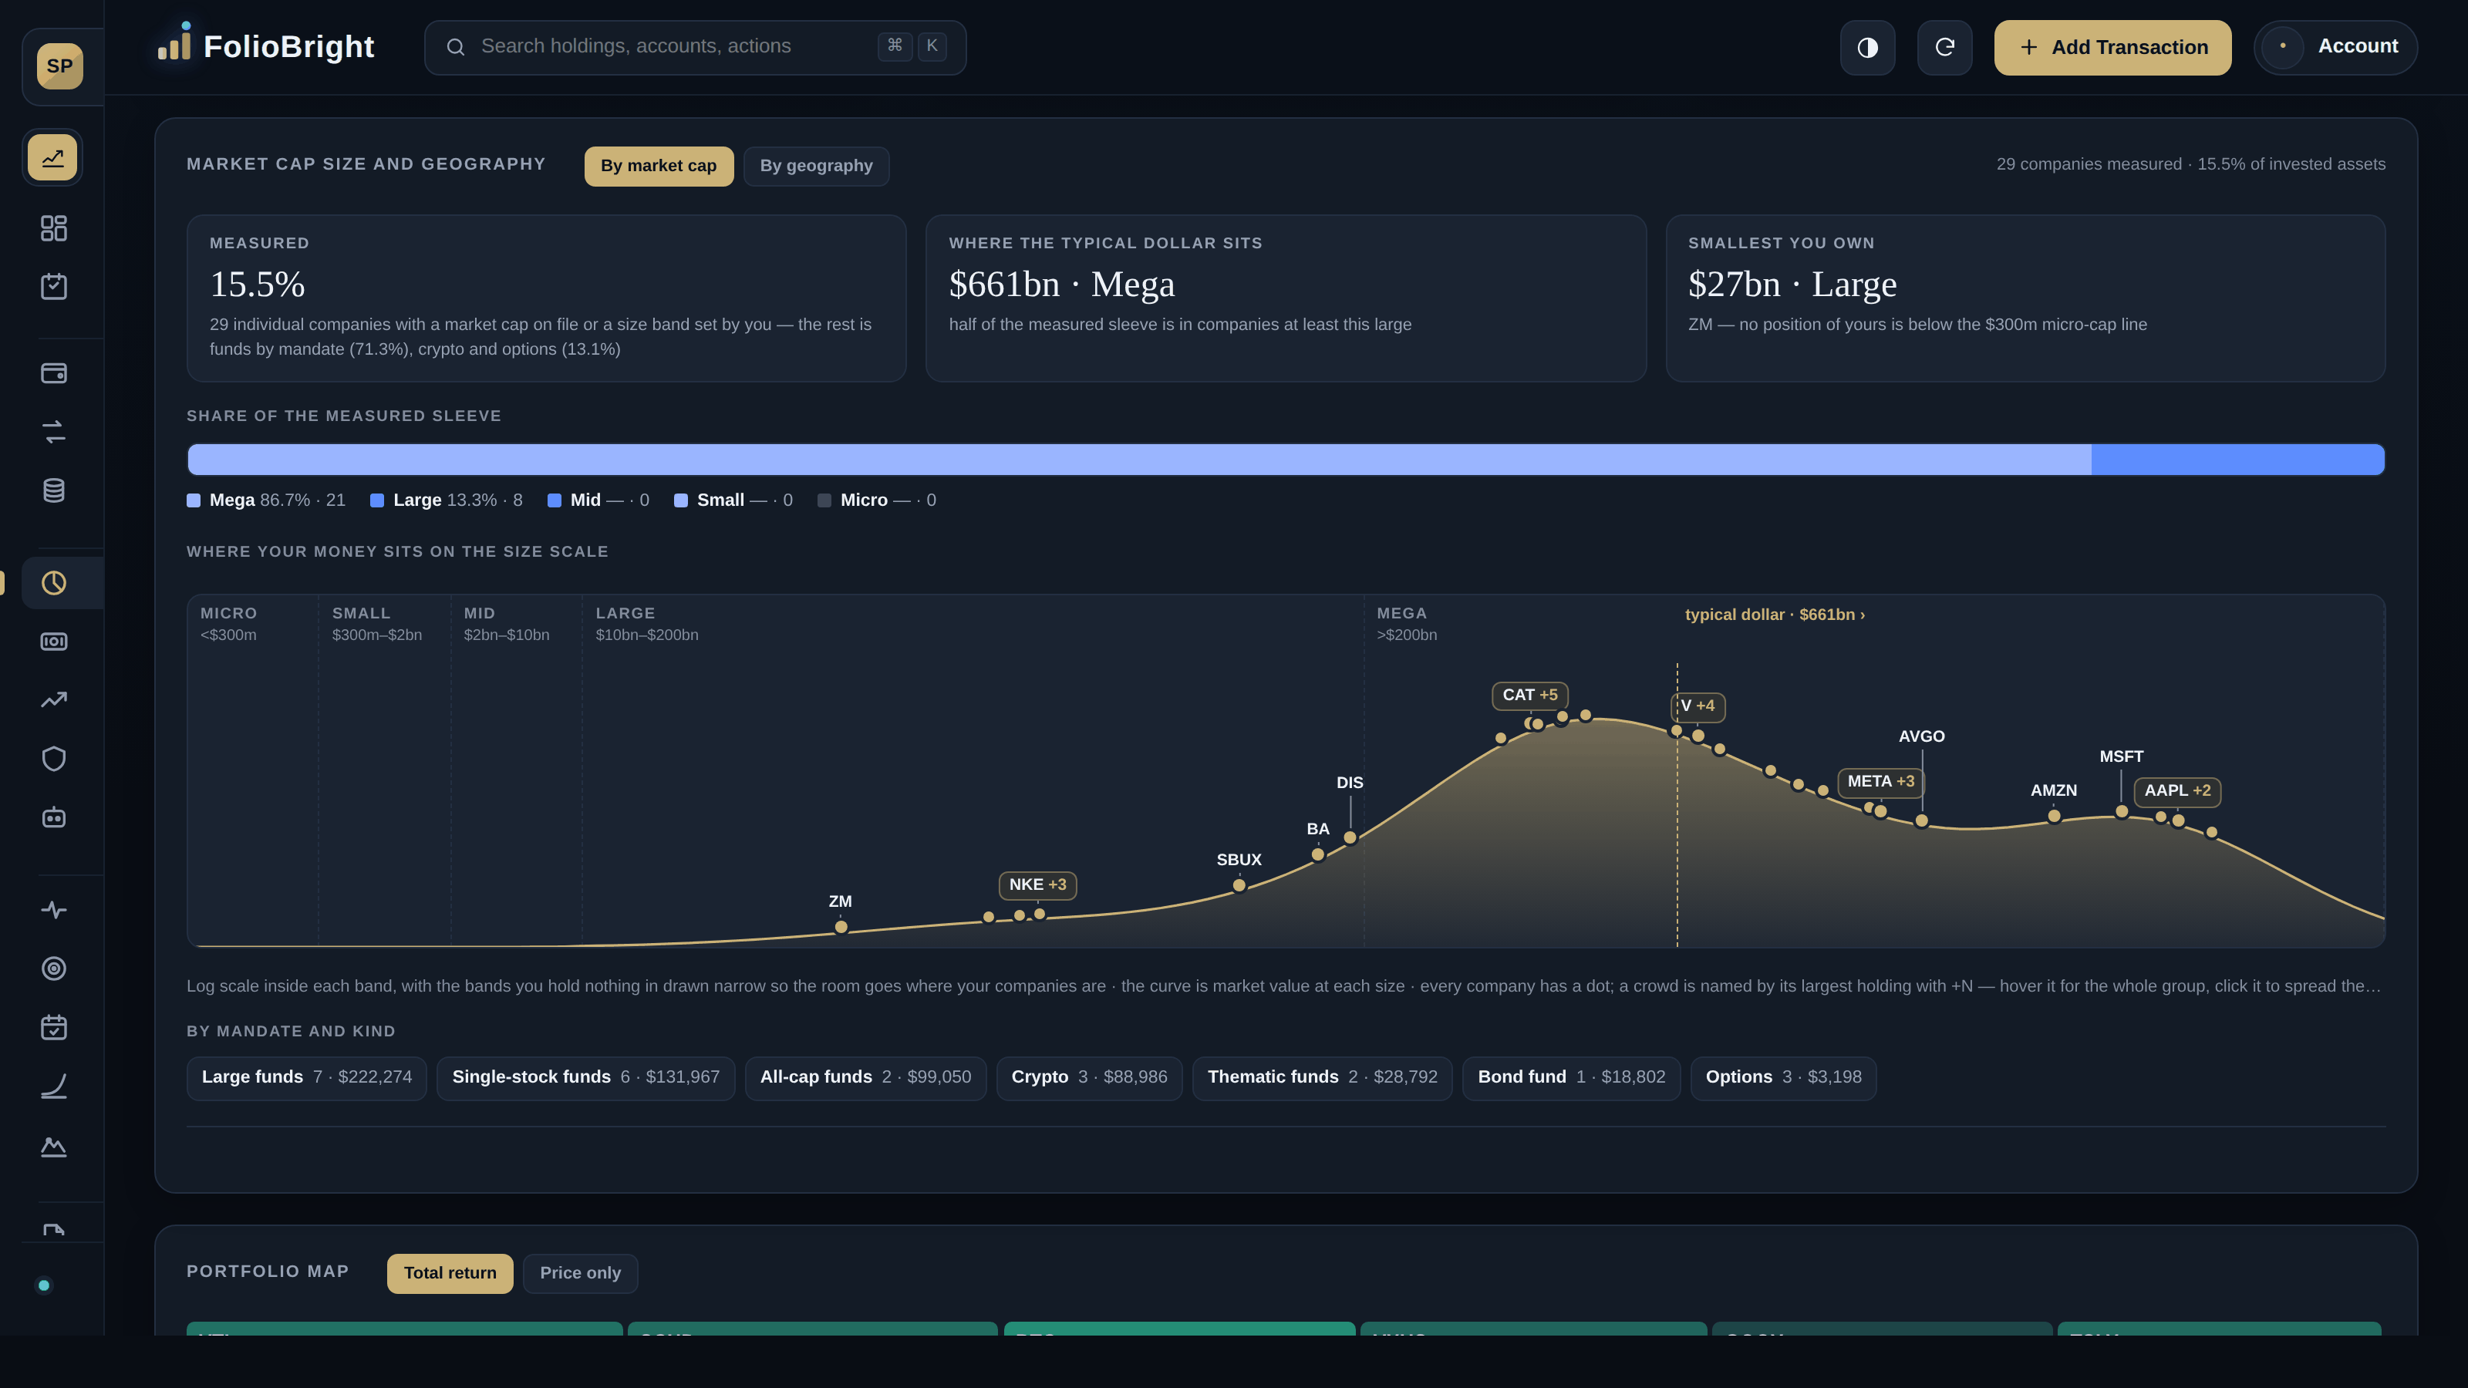This screenshot has height=1388, width=2468.
Task: Click the refresh data icon
Action: 1944,47
